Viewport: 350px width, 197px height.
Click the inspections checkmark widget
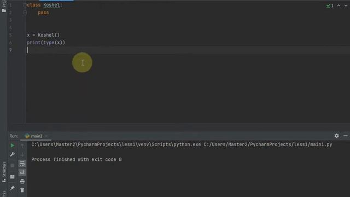(330, 6)
